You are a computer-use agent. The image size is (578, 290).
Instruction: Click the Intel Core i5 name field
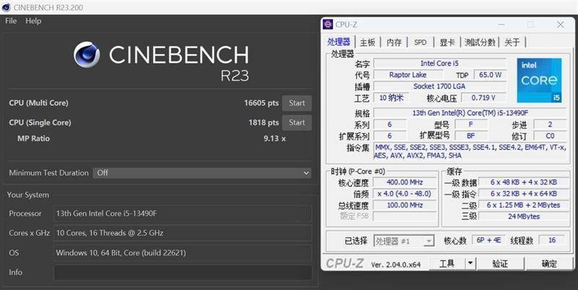point(439,64)
